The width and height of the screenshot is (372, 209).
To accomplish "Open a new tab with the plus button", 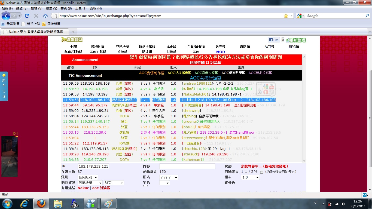I will [73, 32].
